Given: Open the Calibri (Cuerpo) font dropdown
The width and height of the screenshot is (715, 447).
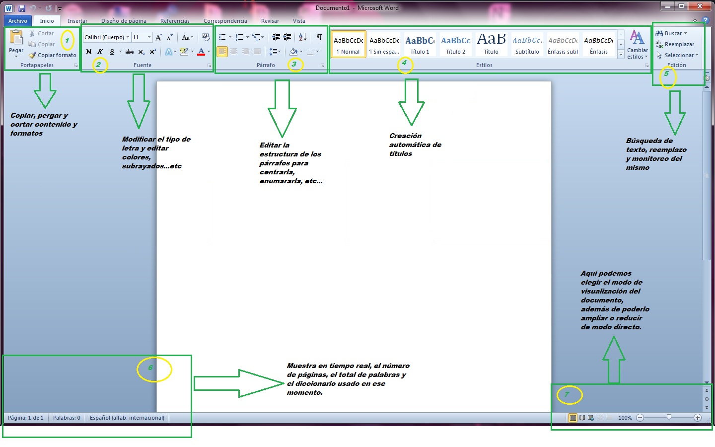Looking at the screenshot, I should 128,37.
